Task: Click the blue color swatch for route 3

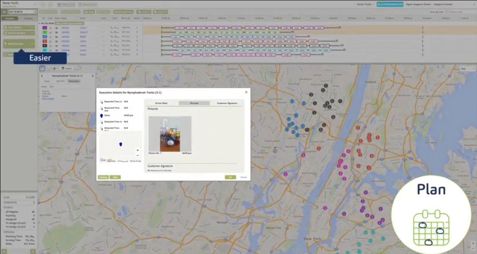Action: [x=45, y=37]
